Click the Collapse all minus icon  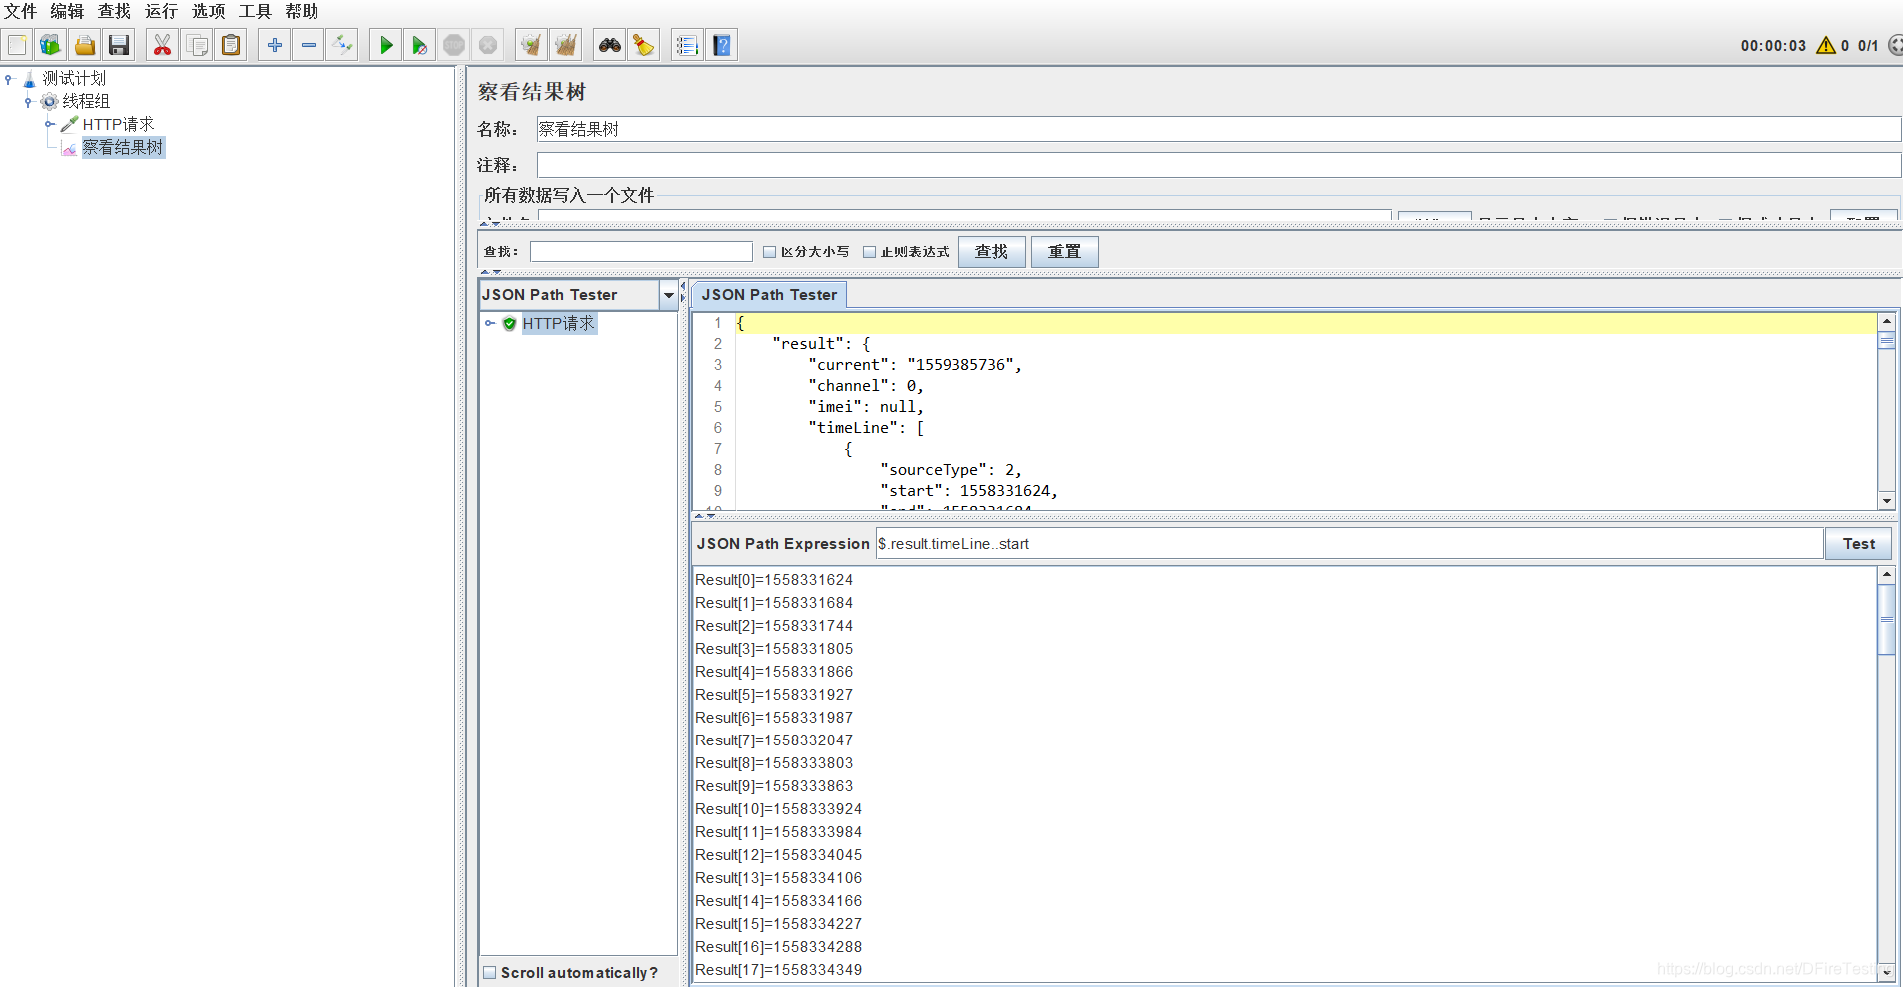[309, 45]
